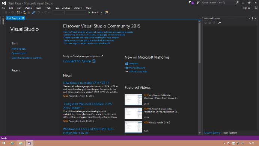Click the Navigate Backward toolbar icon

point(6,12)
